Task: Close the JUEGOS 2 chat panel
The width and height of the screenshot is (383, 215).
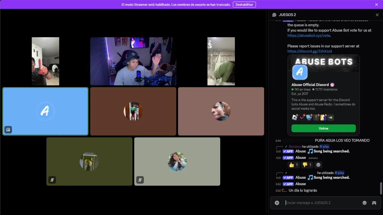Action: click(377, 15)
